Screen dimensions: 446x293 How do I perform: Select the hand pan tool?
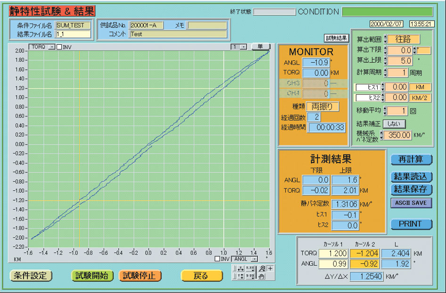tap(262, 276)
